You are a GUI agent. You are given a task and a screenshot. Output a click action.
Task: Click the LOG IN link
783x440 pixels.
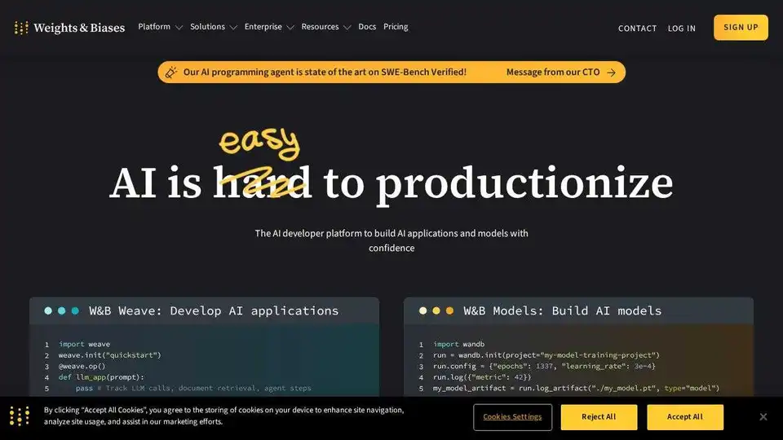[x=682, y=29]
